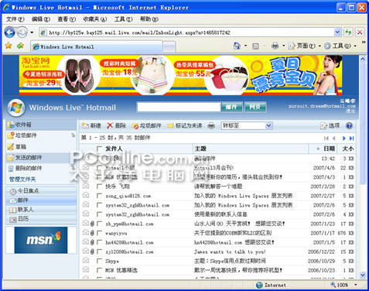Tick checkbox for 快乐 飞翔 message
The width and height of the screenshot is (369, 291).
pyautogui.click(x=99, y=187)
